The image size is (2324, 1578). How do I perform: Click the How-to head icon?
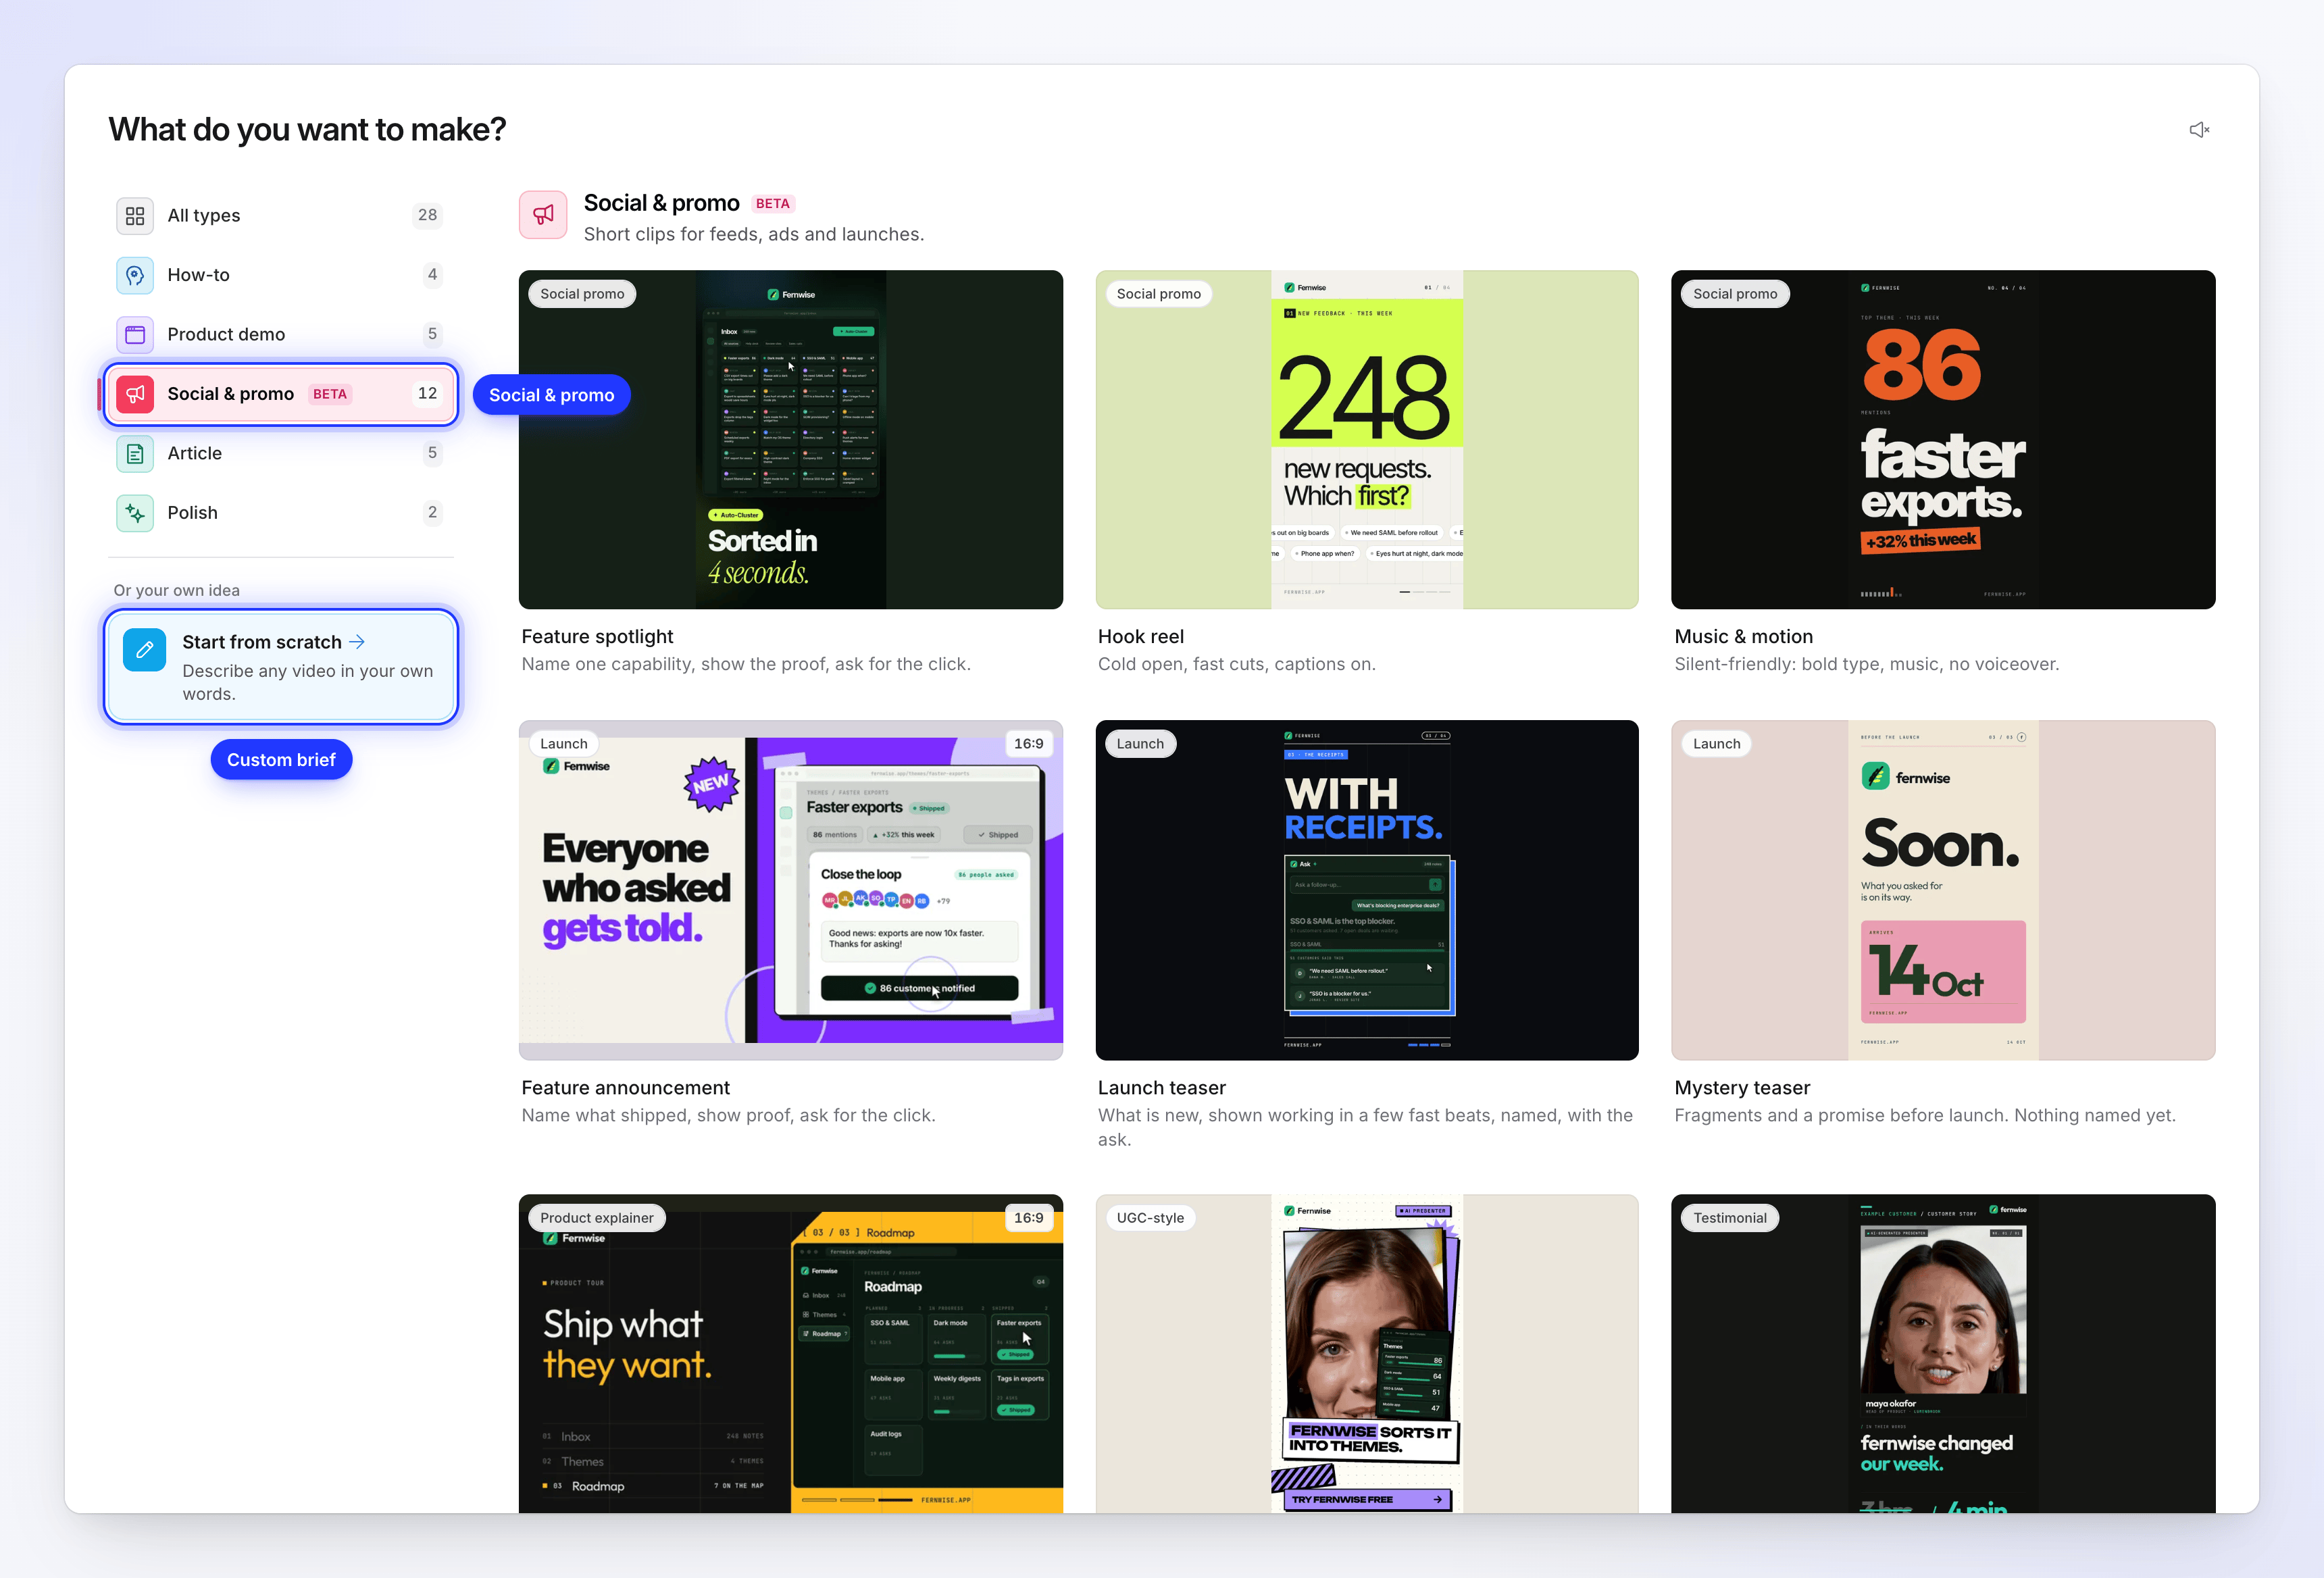click(x=135, y=275)
